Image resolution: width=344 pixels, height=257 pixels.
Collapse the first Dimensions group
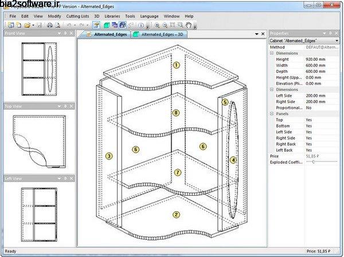click(x=272, y=53)
